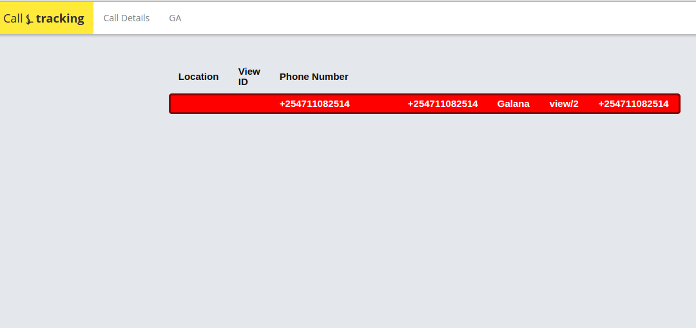Select phone number right of view/2

633,104
